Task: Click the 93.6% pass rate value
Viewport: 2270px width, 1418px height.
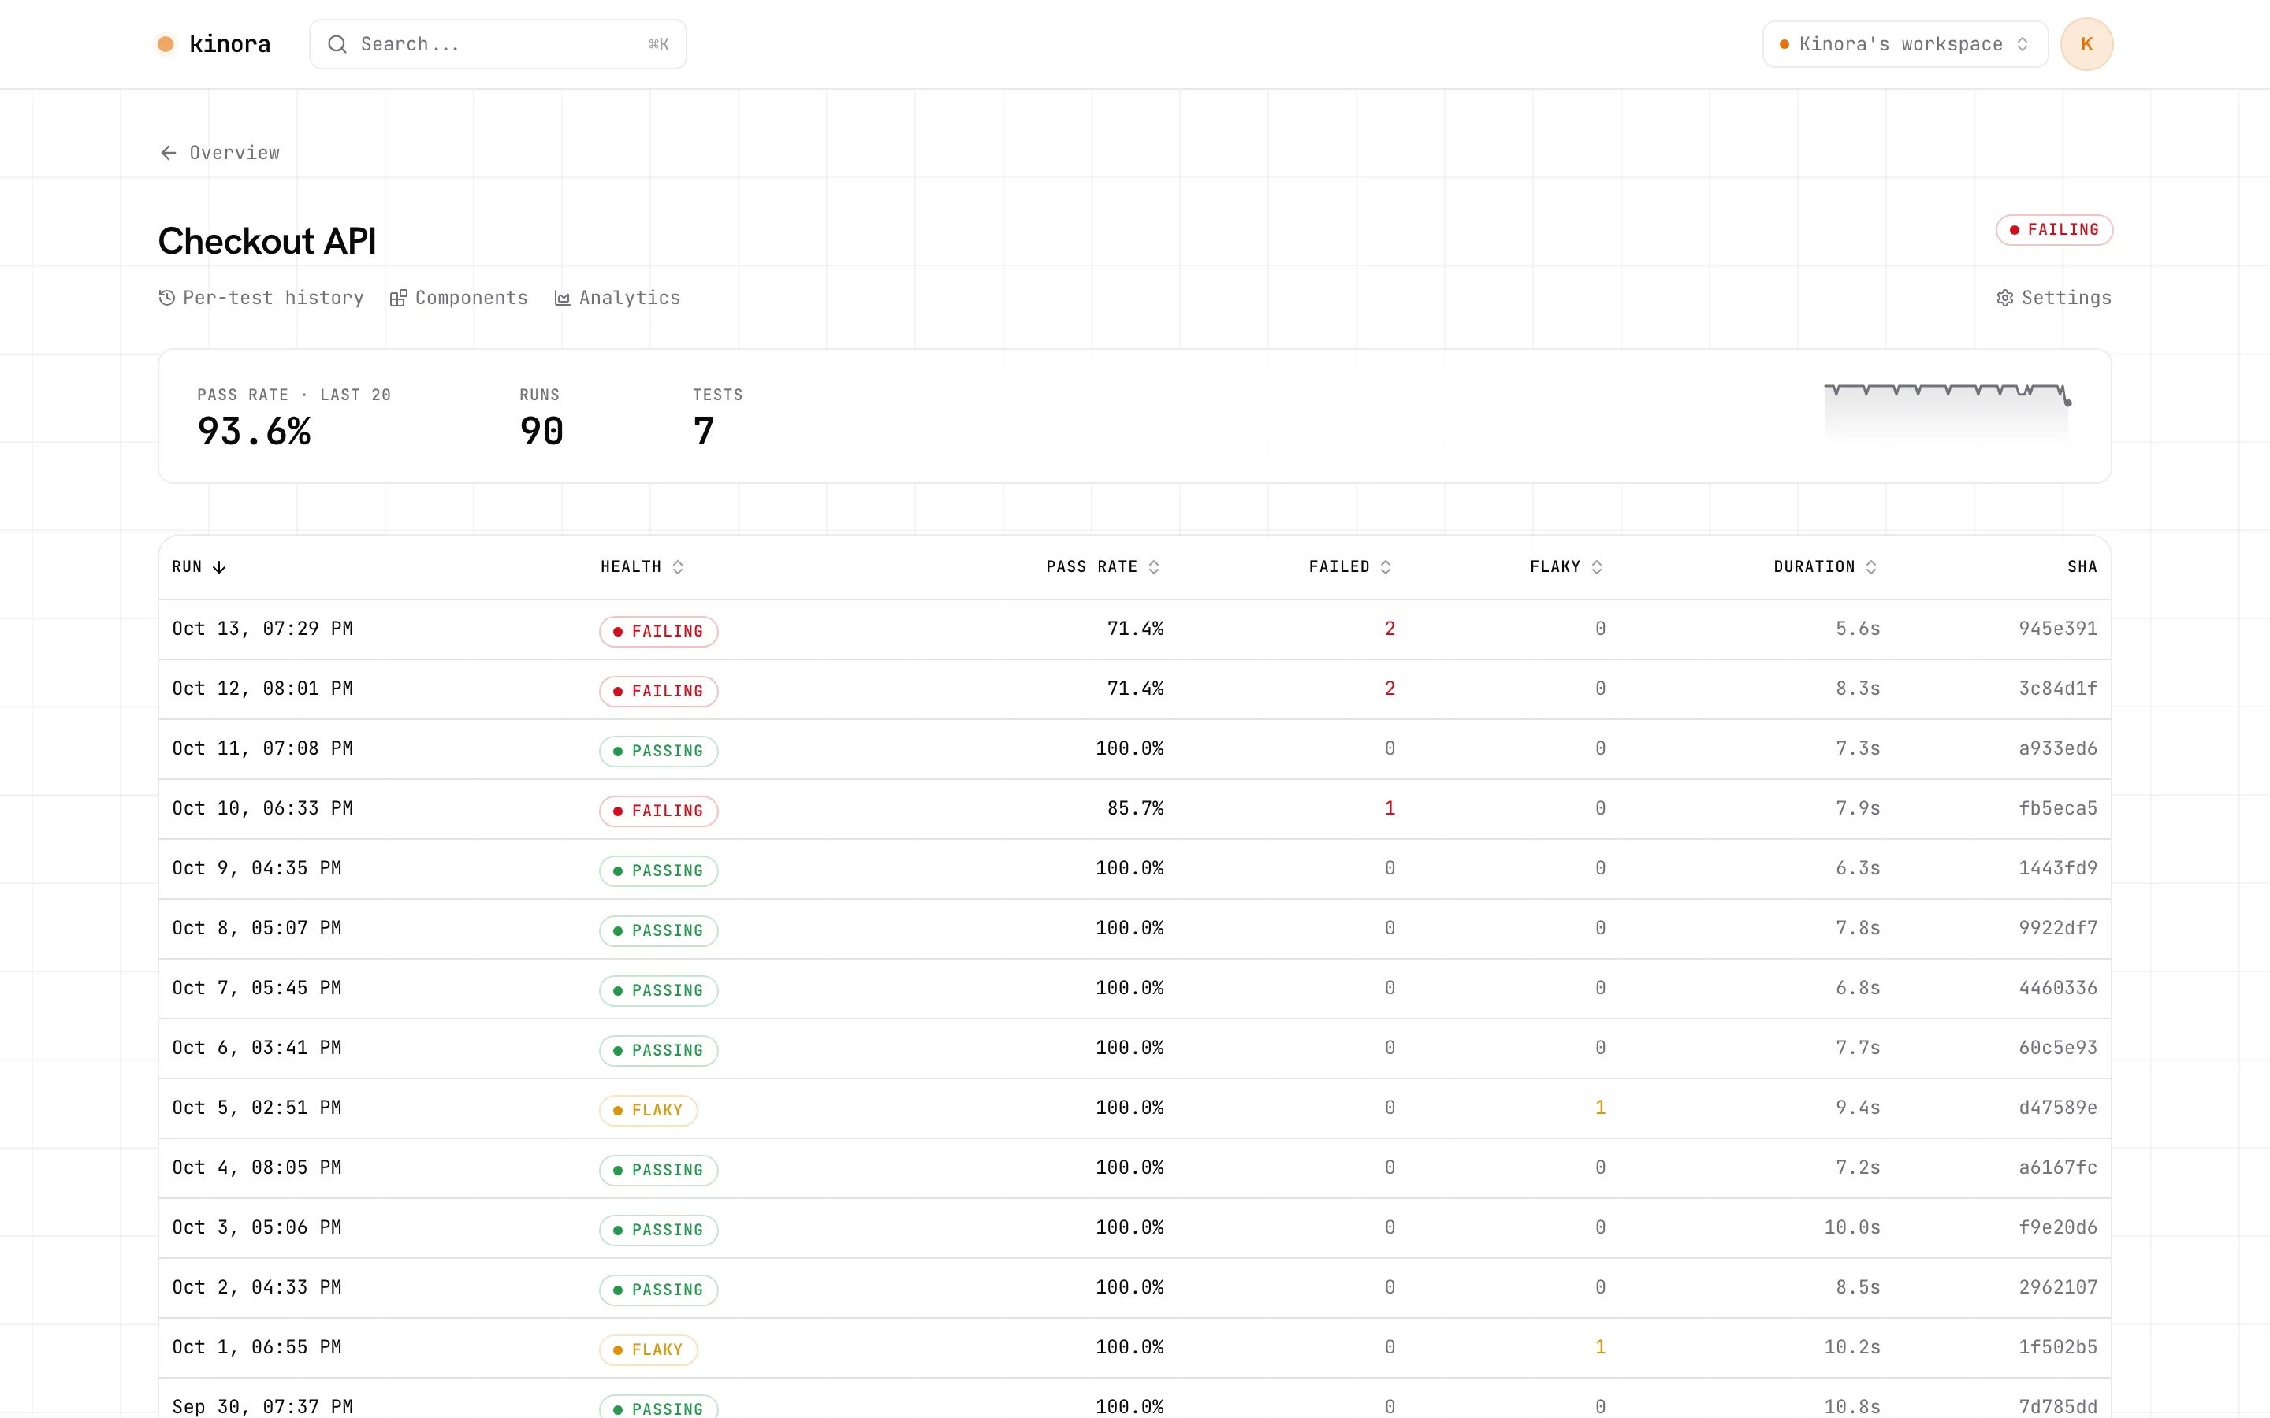Action: [x=255, y=432]
